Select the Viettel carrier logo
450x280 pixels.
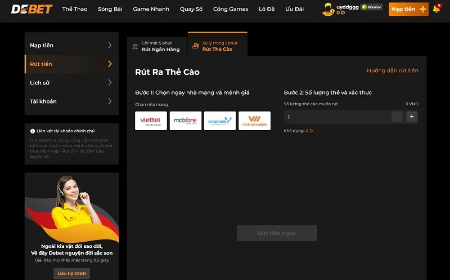(151, 121)
